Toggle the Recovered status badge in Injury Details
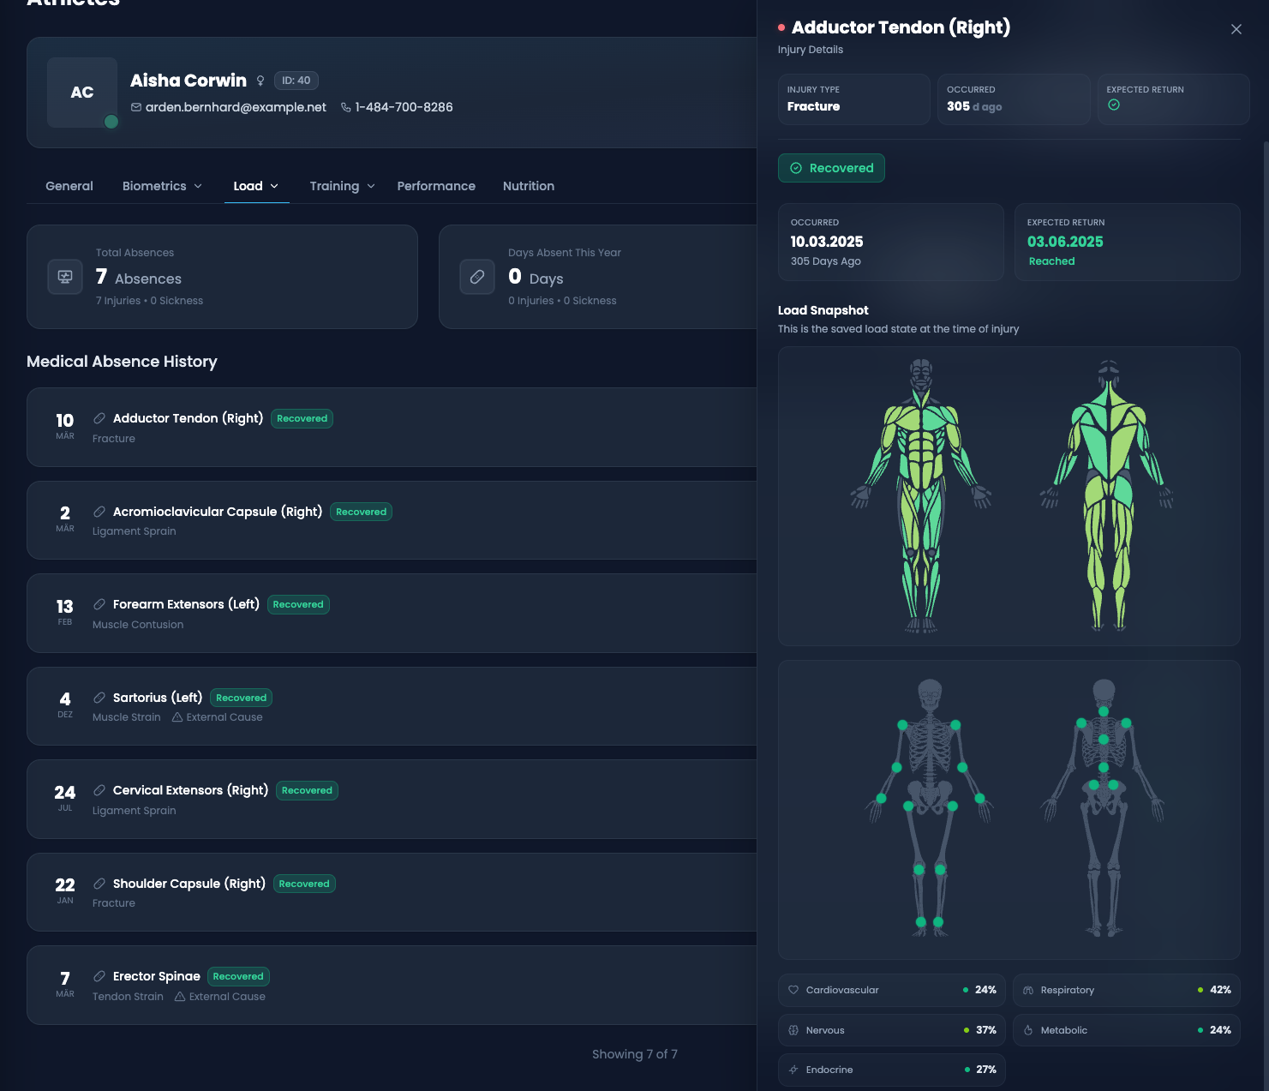 click(831, 168)
